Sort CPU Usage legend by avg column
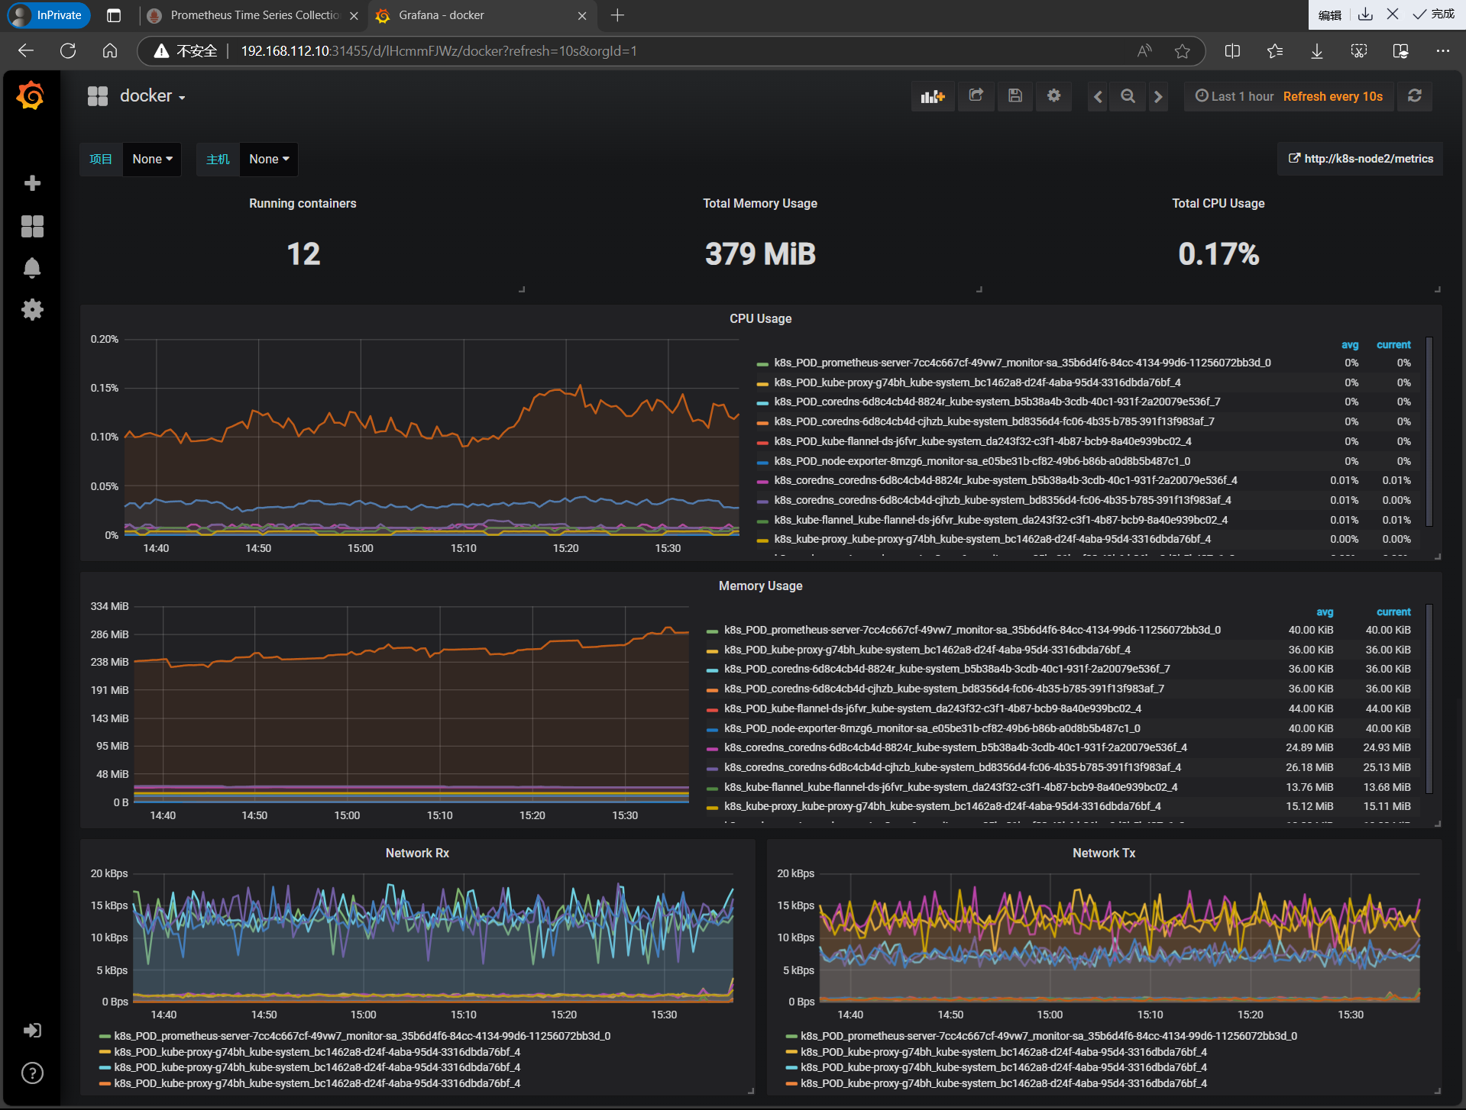 pyautogui.click(x=1349, y=345)
